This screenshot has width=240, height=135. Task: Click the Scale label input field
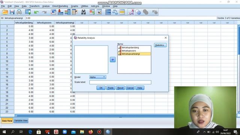coord(120,82)
